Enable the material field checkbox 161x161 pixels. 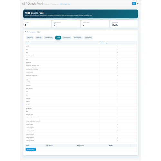(118, 98)
